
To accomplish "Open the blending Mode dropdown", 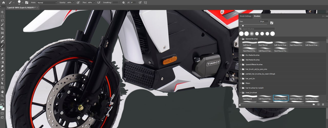I will point(47,2).
